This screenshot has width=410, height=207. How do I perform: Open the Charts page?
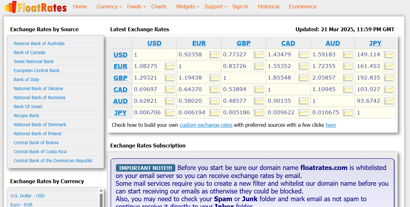(159, 6)
